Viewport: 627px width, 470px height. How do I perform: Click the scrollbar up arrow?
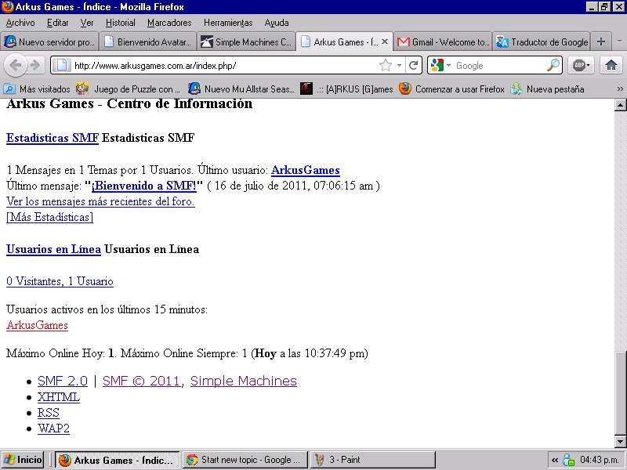620,105
